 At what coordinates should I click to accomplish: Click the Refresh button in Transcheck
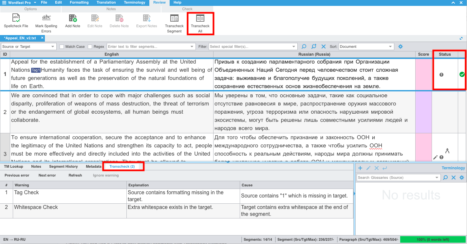point(75,176)
